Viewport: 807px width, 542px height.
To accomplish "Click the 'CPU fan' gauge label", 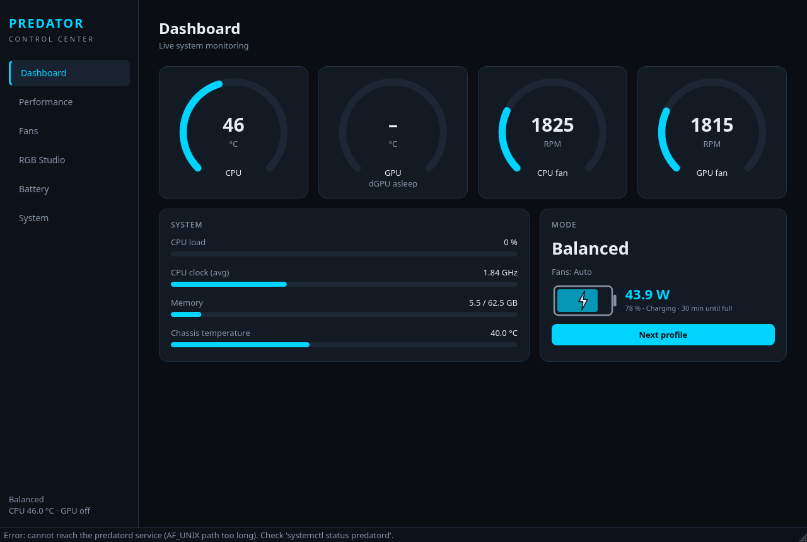I will click(552, 173).
